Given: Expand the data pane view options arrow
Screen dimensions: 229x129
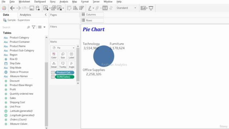Looking at the screenshot, I should (44, 27).
